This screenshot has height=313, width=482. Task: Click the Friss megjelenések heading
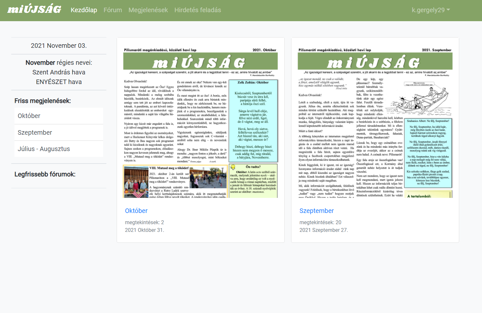[43, 101]
